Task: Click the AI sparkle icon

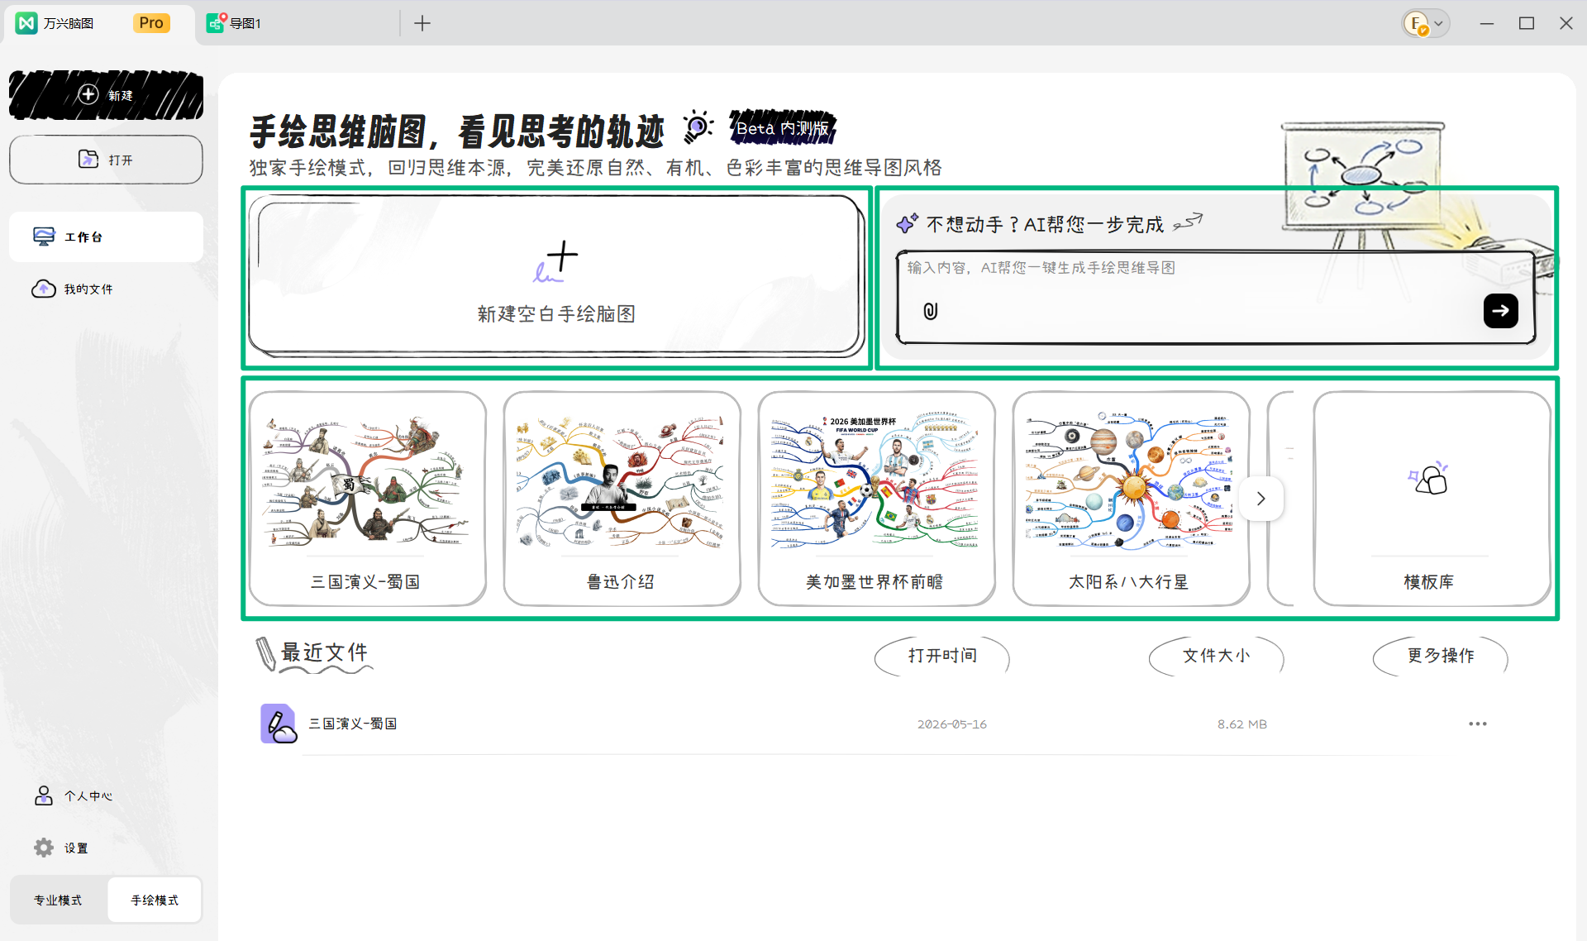Action: [x=908, y=223]
